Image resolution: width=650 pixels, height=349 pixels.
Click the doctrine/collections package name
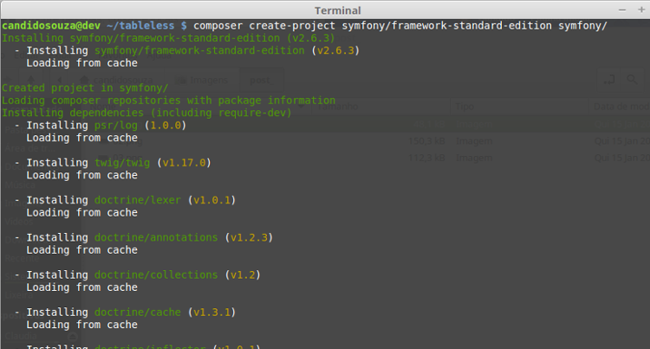coord(156,275)
